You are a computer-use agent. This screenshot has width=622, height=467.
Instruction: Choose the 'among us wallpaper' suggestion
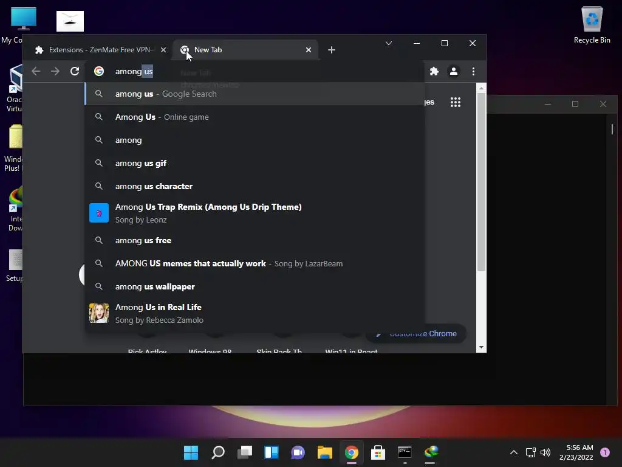[x=255, y=286]
